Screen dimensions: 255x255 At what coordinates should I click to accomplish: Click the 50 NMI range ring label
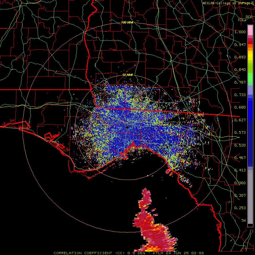pyautogui.click(x=127, y=75)
